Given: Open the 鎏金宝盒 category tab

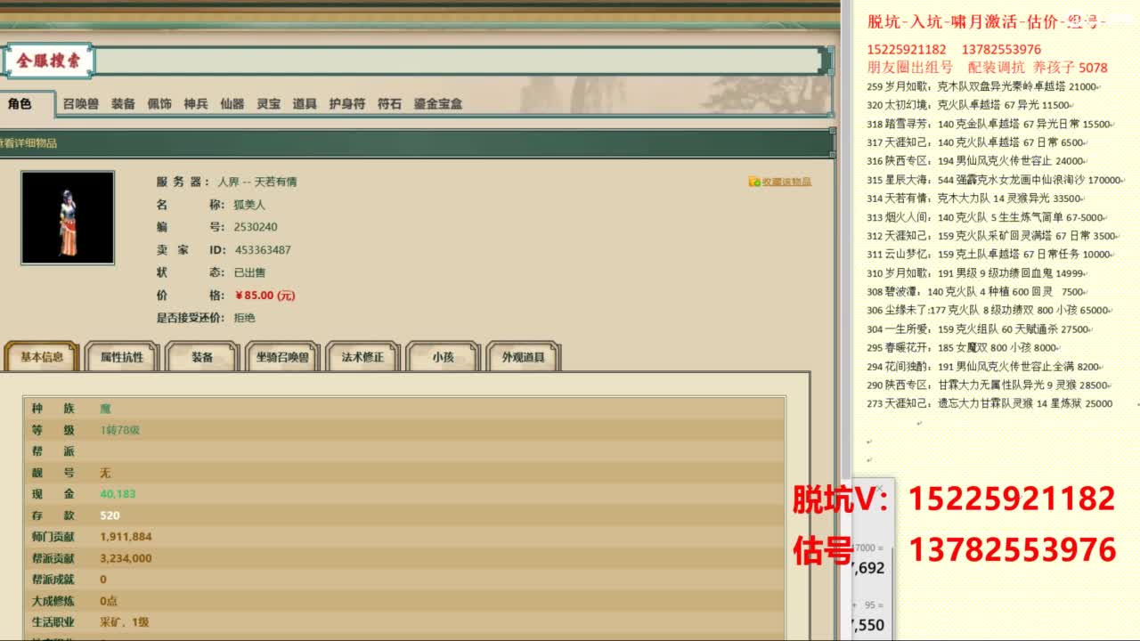Looking at the screenshot, I should tap(438, 104).
